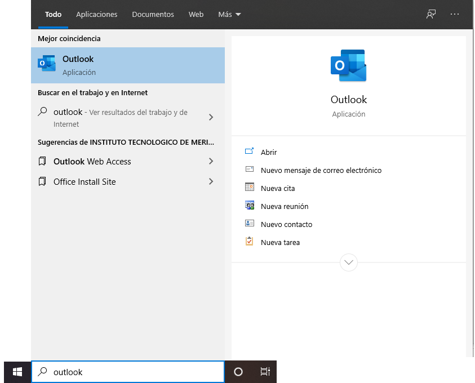Image resolution: width=475 pixels, height=383 pixels.
Task: Click the Nuevo contacto card icon
Action: click(x=249, y=223)
